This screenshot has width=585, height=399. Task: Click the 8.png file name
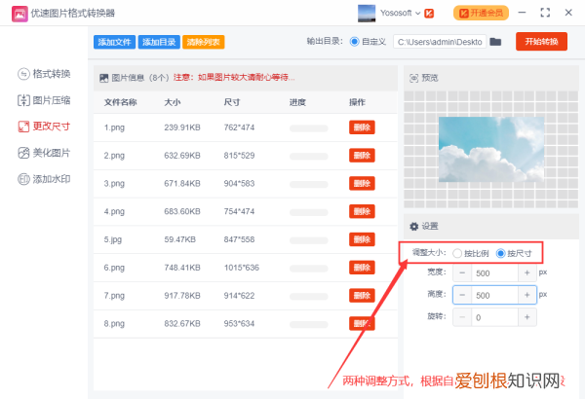point(114,324)
